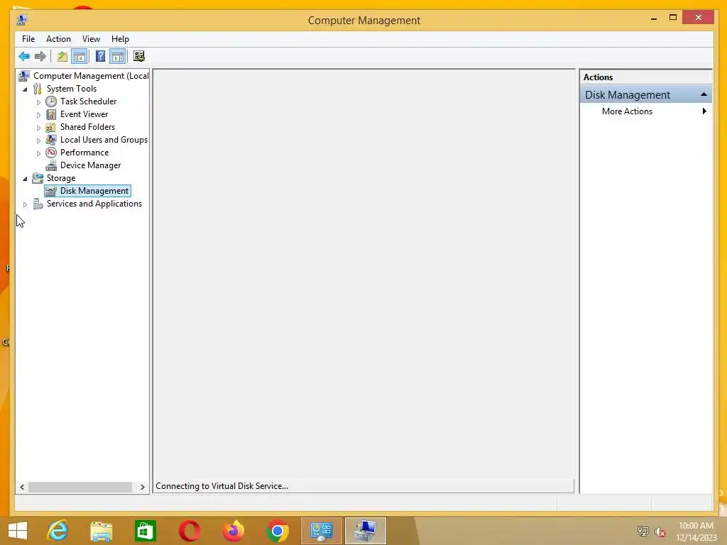Click the Services and Applications icon
Screen dimensions: 727x545
pyautogui.click(x=38, y=204)
